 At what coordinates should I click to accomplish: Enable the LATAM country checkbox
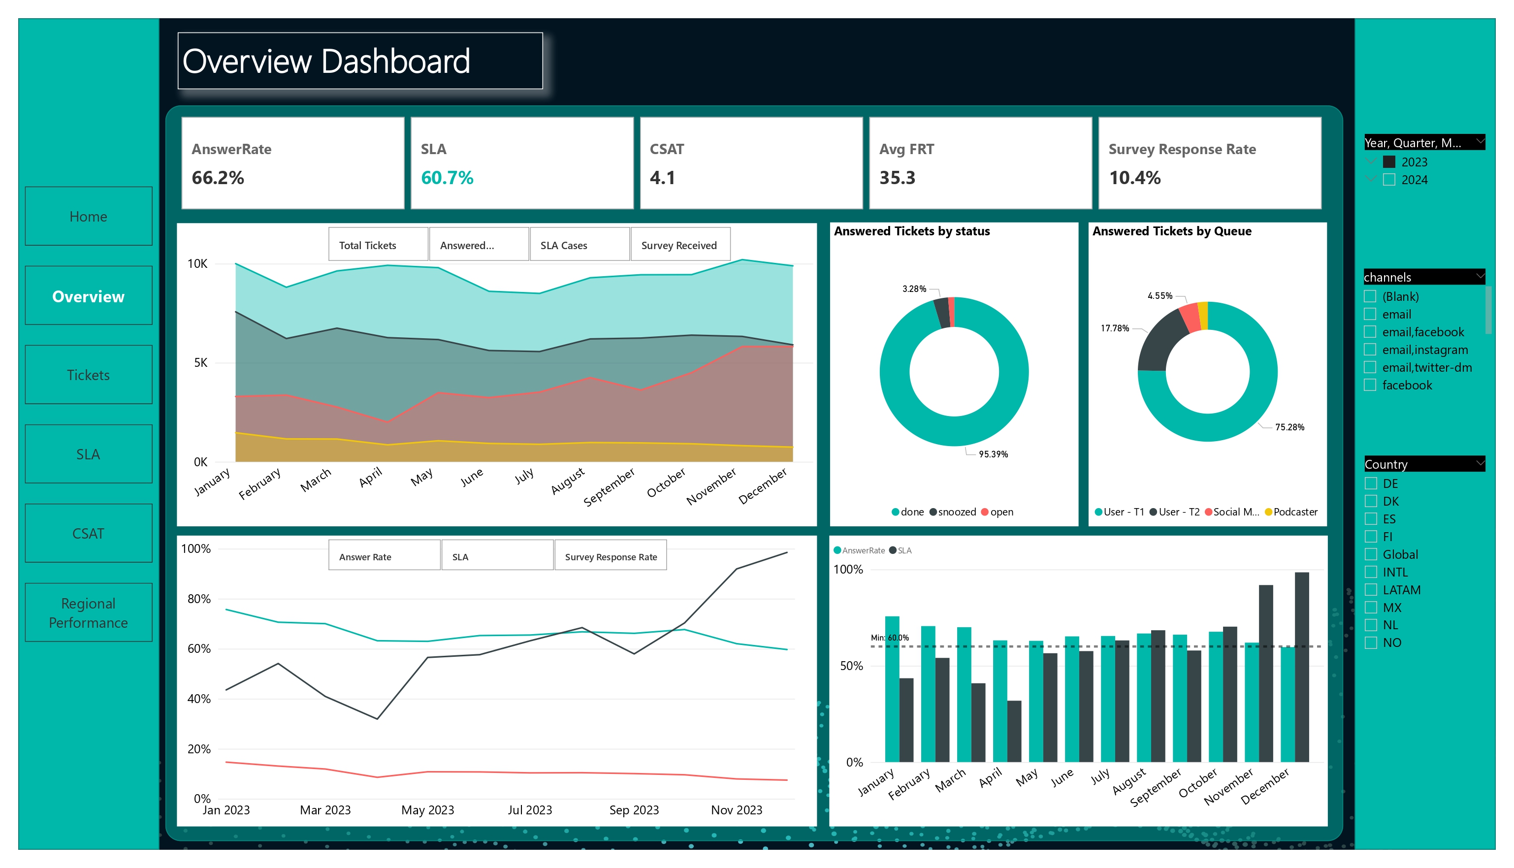click(x=1371, y=590)
